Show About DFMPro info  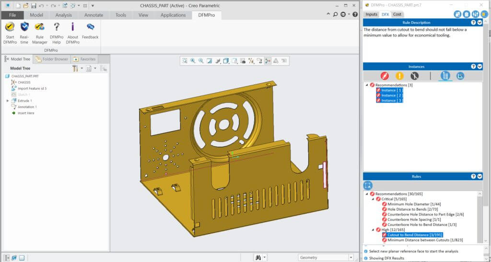(73, 32)
